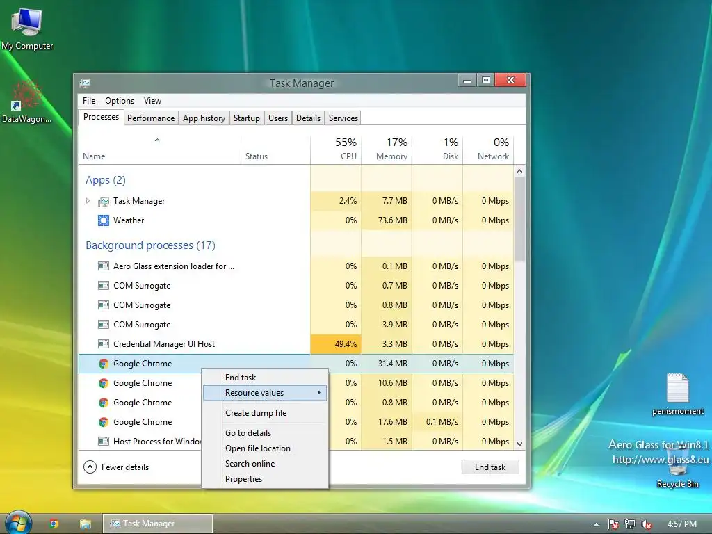
Task: Collapse with Fewer details arrow
Action: 90,467
